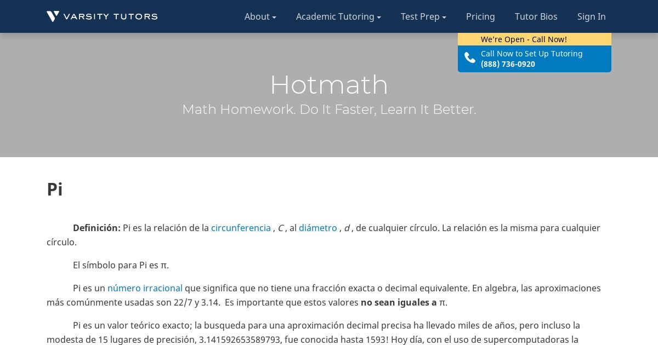Click Sign In in the navigation
This screenshot has height=345, width=658.
tap(592, 16)
